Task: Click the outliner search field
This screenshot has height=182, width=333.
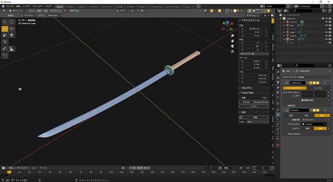Action: tap(303, 11)
